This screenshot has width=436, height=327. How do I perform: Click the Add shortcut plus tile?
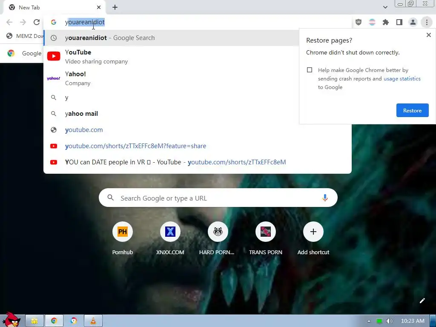tap(313, 238)
